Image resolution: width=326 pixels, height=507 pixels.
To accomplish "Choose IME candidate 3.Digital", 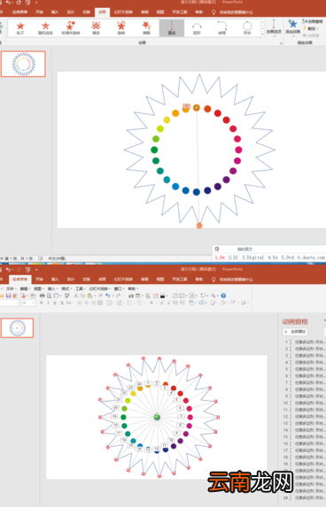I will click(252, 257).
